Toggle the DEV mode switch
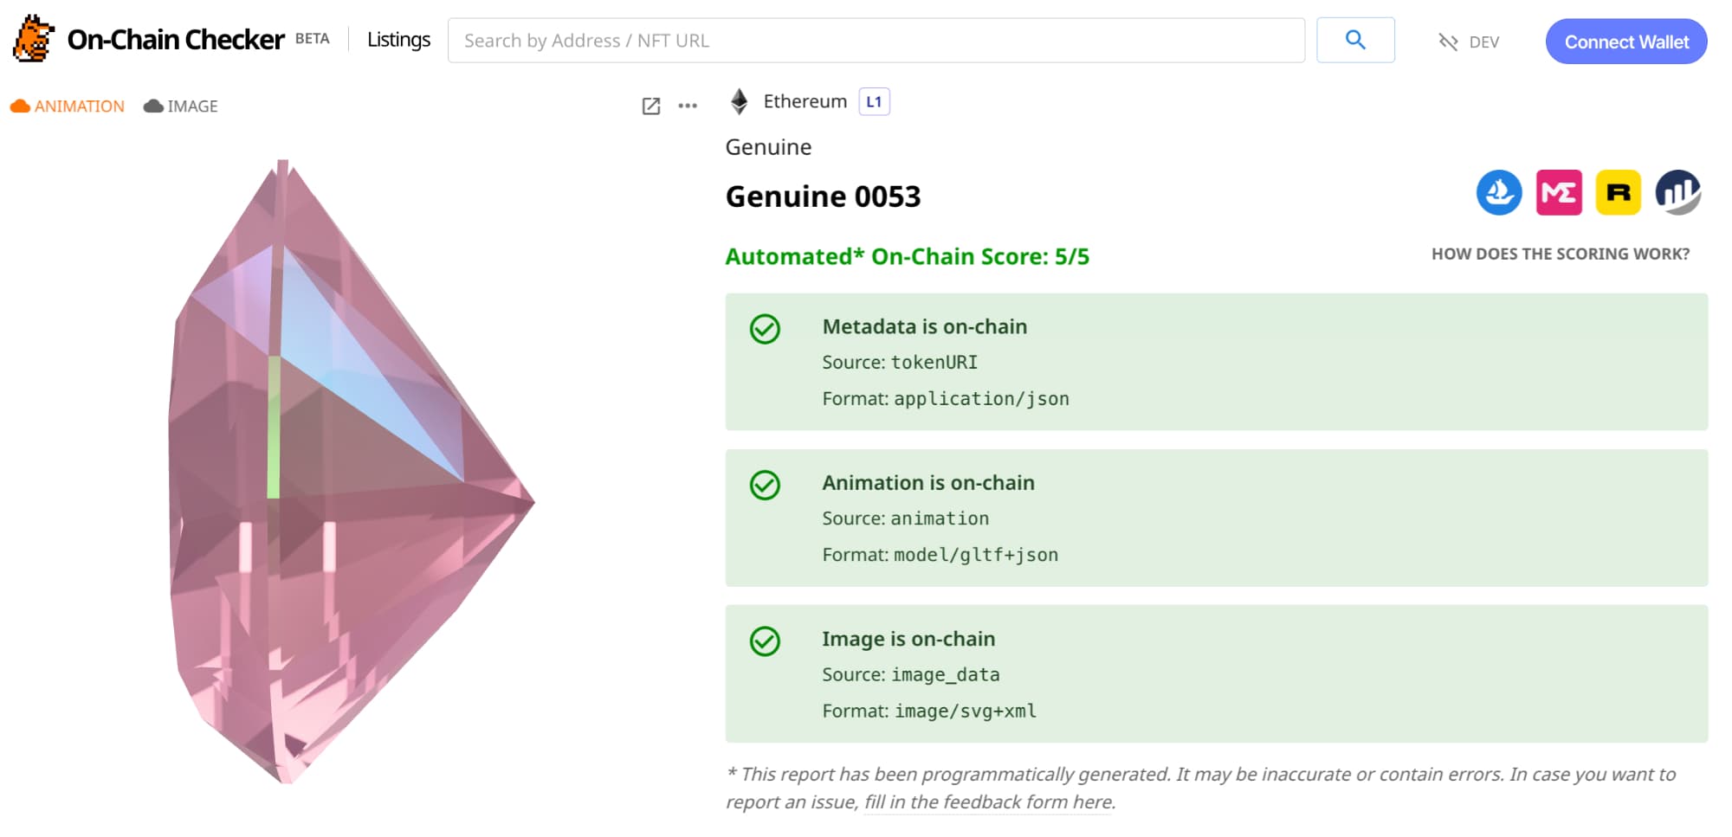1732x837 pixels. [x=1469, y=42]
